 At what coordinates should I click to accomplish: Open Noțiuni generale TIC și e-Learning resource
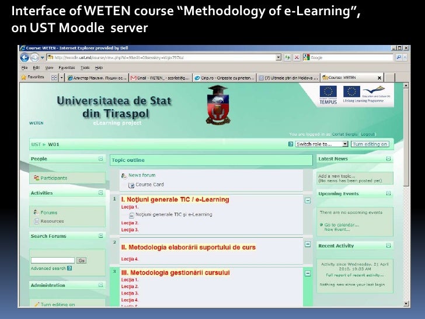pyautogui.click(x=174, y=214)
